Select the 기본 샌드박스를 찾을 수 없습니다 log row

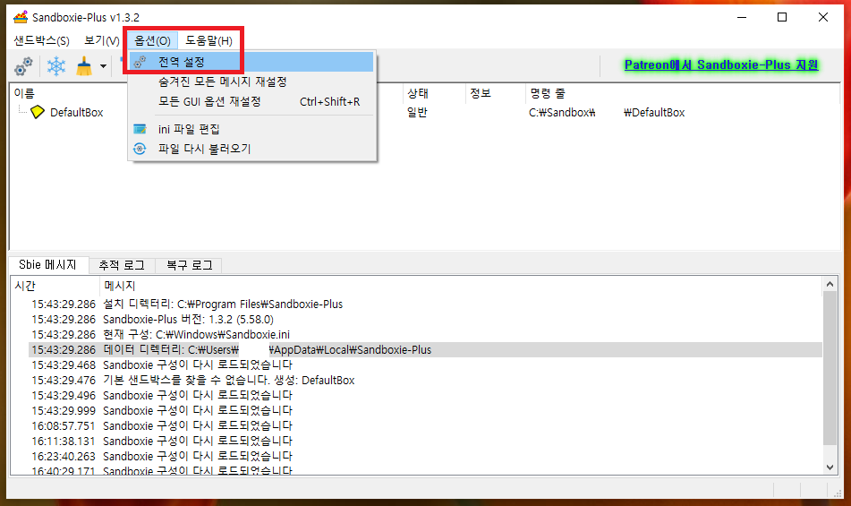point(425,380)
